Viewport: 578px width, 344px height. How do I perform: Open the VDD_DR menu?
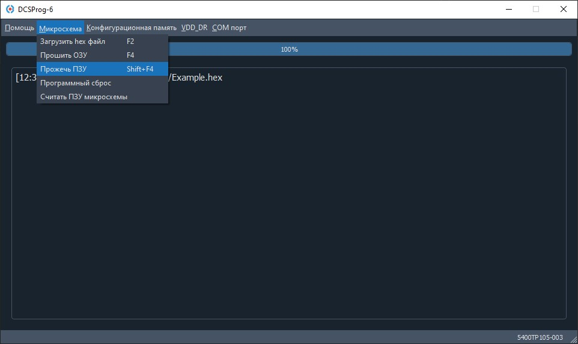click(x=194, y=28)
